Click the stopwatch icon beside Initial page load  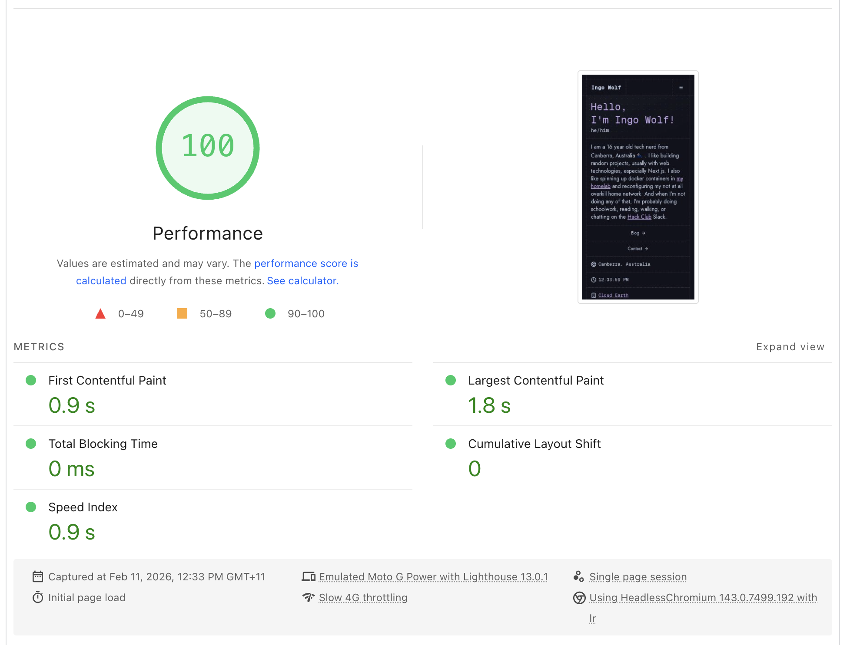tap(38, 597)
